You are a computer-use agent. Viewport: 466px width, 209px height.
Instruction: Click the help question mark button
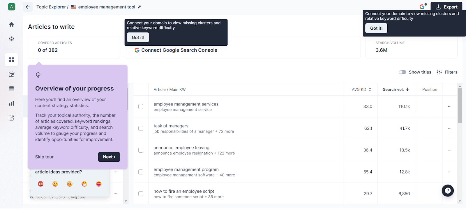448,191
